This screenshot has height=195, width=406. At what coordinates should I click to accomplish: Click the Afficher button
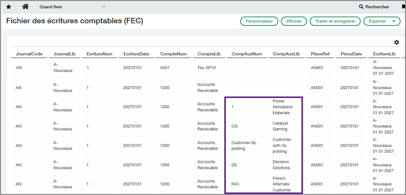pos(294,21)
